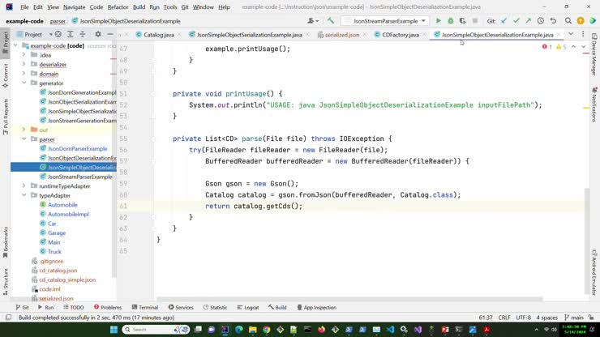Click the green Run button in toolbar
Viewport: 600px width, 337px height.
439,20
